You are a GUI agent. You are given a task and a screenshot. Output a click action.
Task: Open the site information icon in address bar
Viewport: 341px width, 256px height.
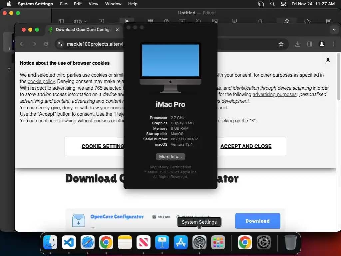pos(60,44)
